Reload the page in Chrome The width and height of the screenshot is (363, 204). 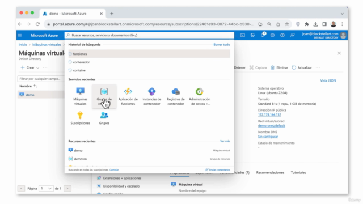(x=37, y=24)
